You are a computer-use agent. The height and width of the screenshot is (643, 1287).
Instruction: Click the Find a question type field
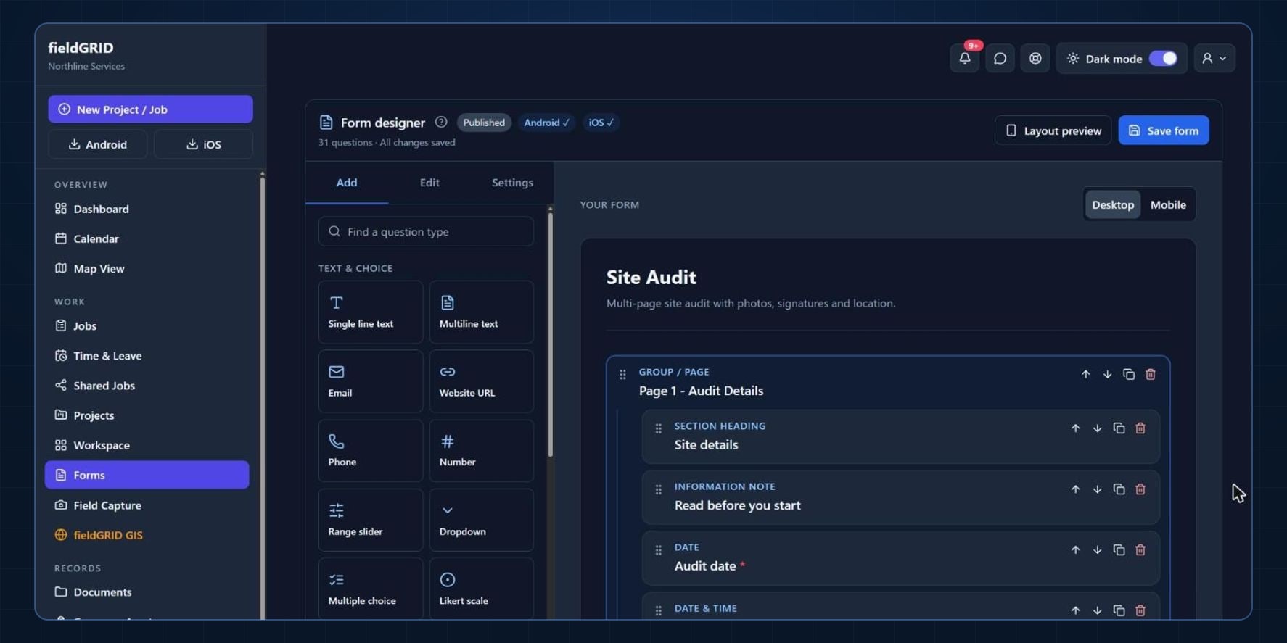426,232
